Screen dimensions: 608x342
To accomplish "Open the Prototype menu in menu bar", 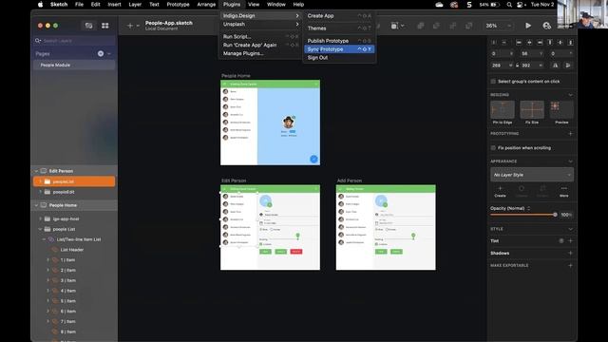I will (x=178, y=5).
